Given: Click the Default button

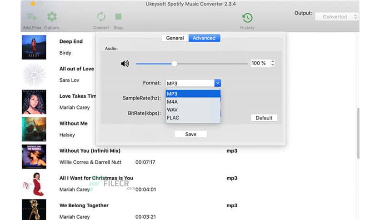Looking at the screenshot, I should tap(264, 118).
